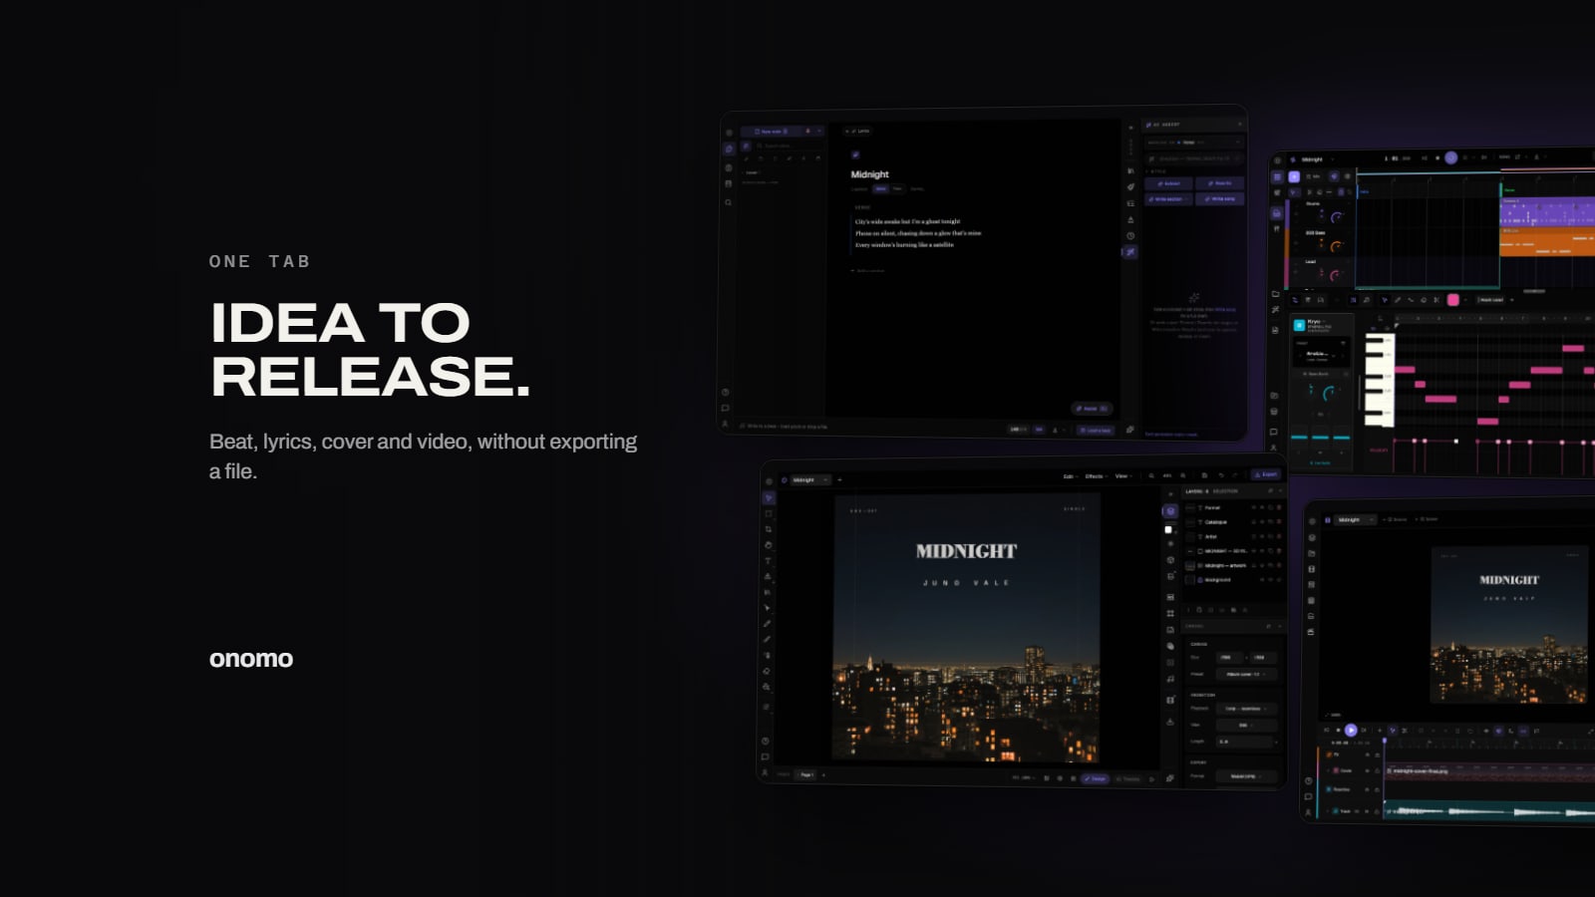This screenshot has height=897, width=1595.
Task: Click lyric line "City's wide awake but I'm a ghost tonight"
Action: [907, 221]
